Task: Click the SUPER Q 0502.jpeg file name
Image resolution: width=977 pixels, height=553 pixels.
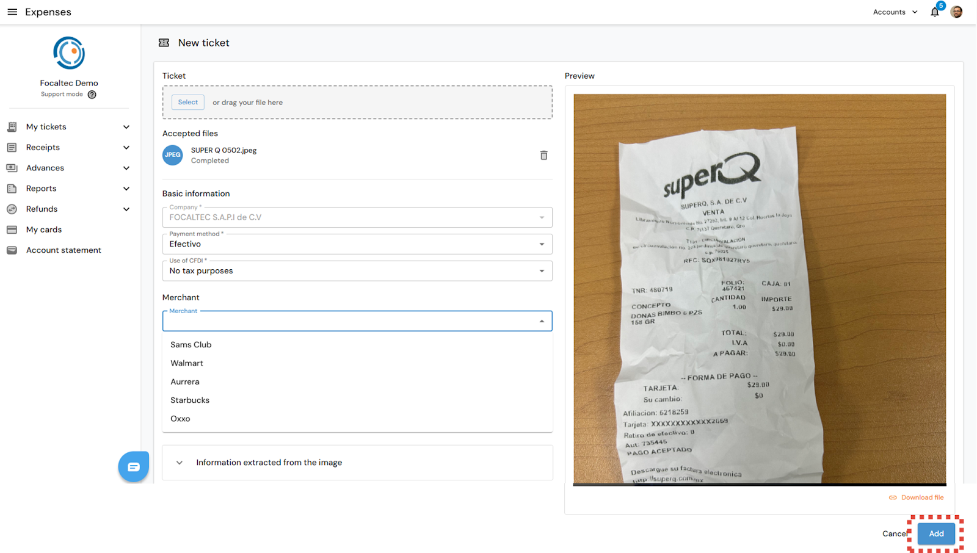Action: 223,150
